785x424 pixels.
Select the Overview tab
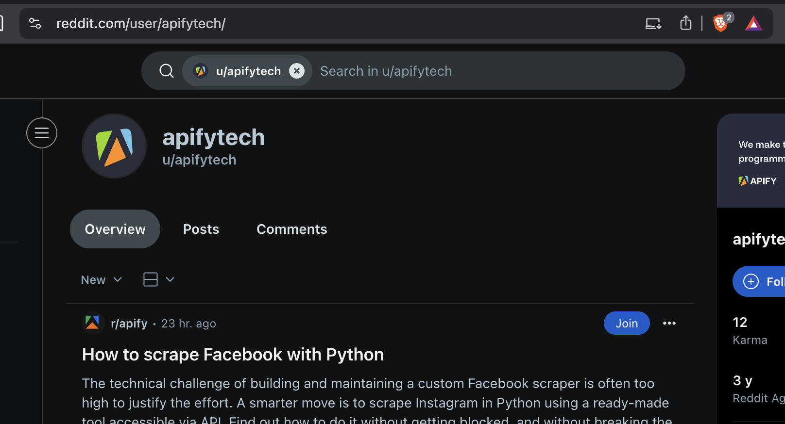point(115,229)
